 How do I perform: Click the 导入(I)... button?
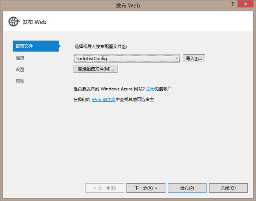[x=194, y=58]
